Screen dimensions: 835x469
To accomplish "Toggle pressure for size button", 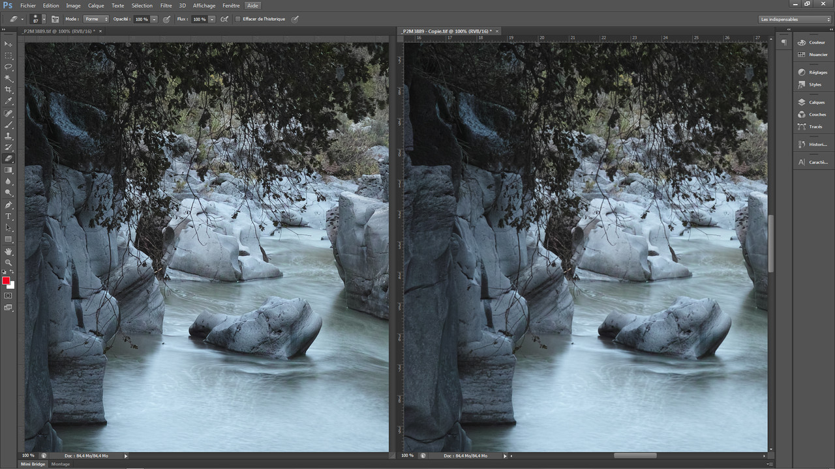I will point(295,19).
